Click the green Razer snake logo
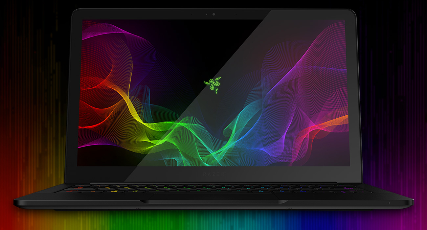Screen dimensions: 427x230 [212, 85]
